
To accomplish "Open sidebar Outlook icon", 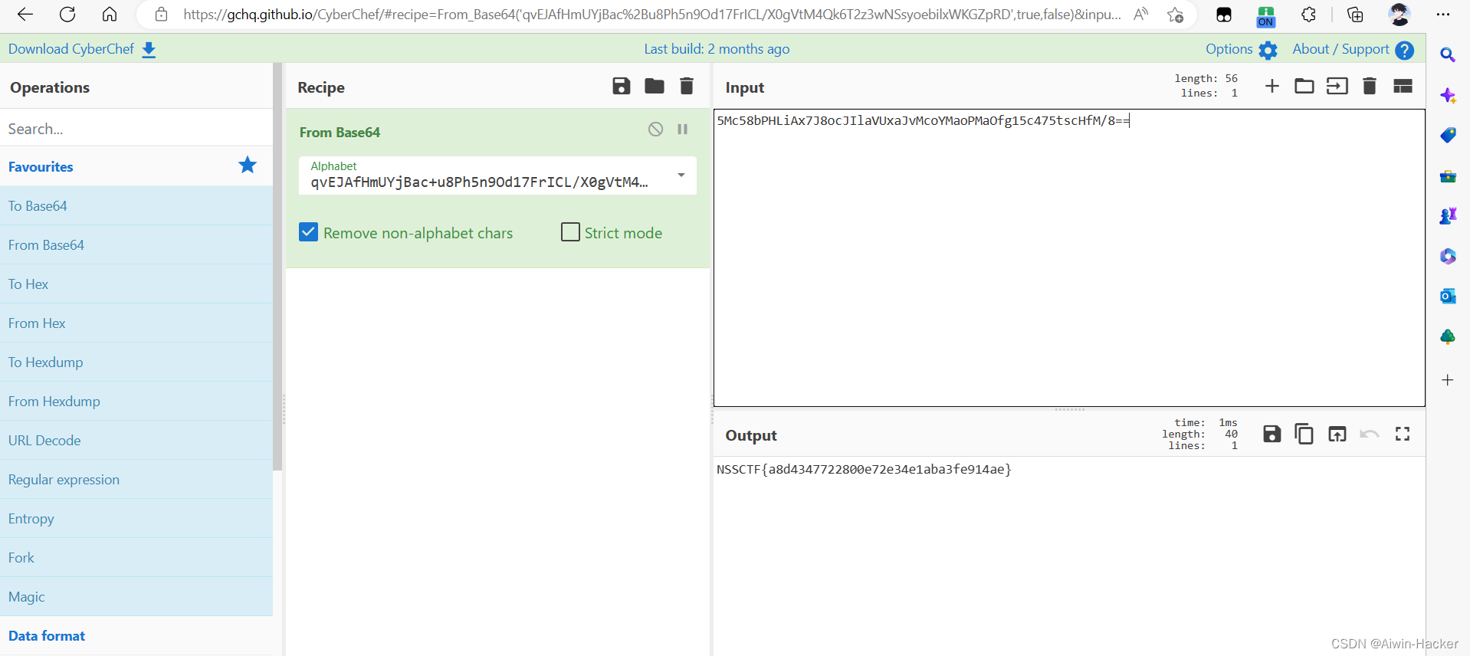I will [1448, 296].
